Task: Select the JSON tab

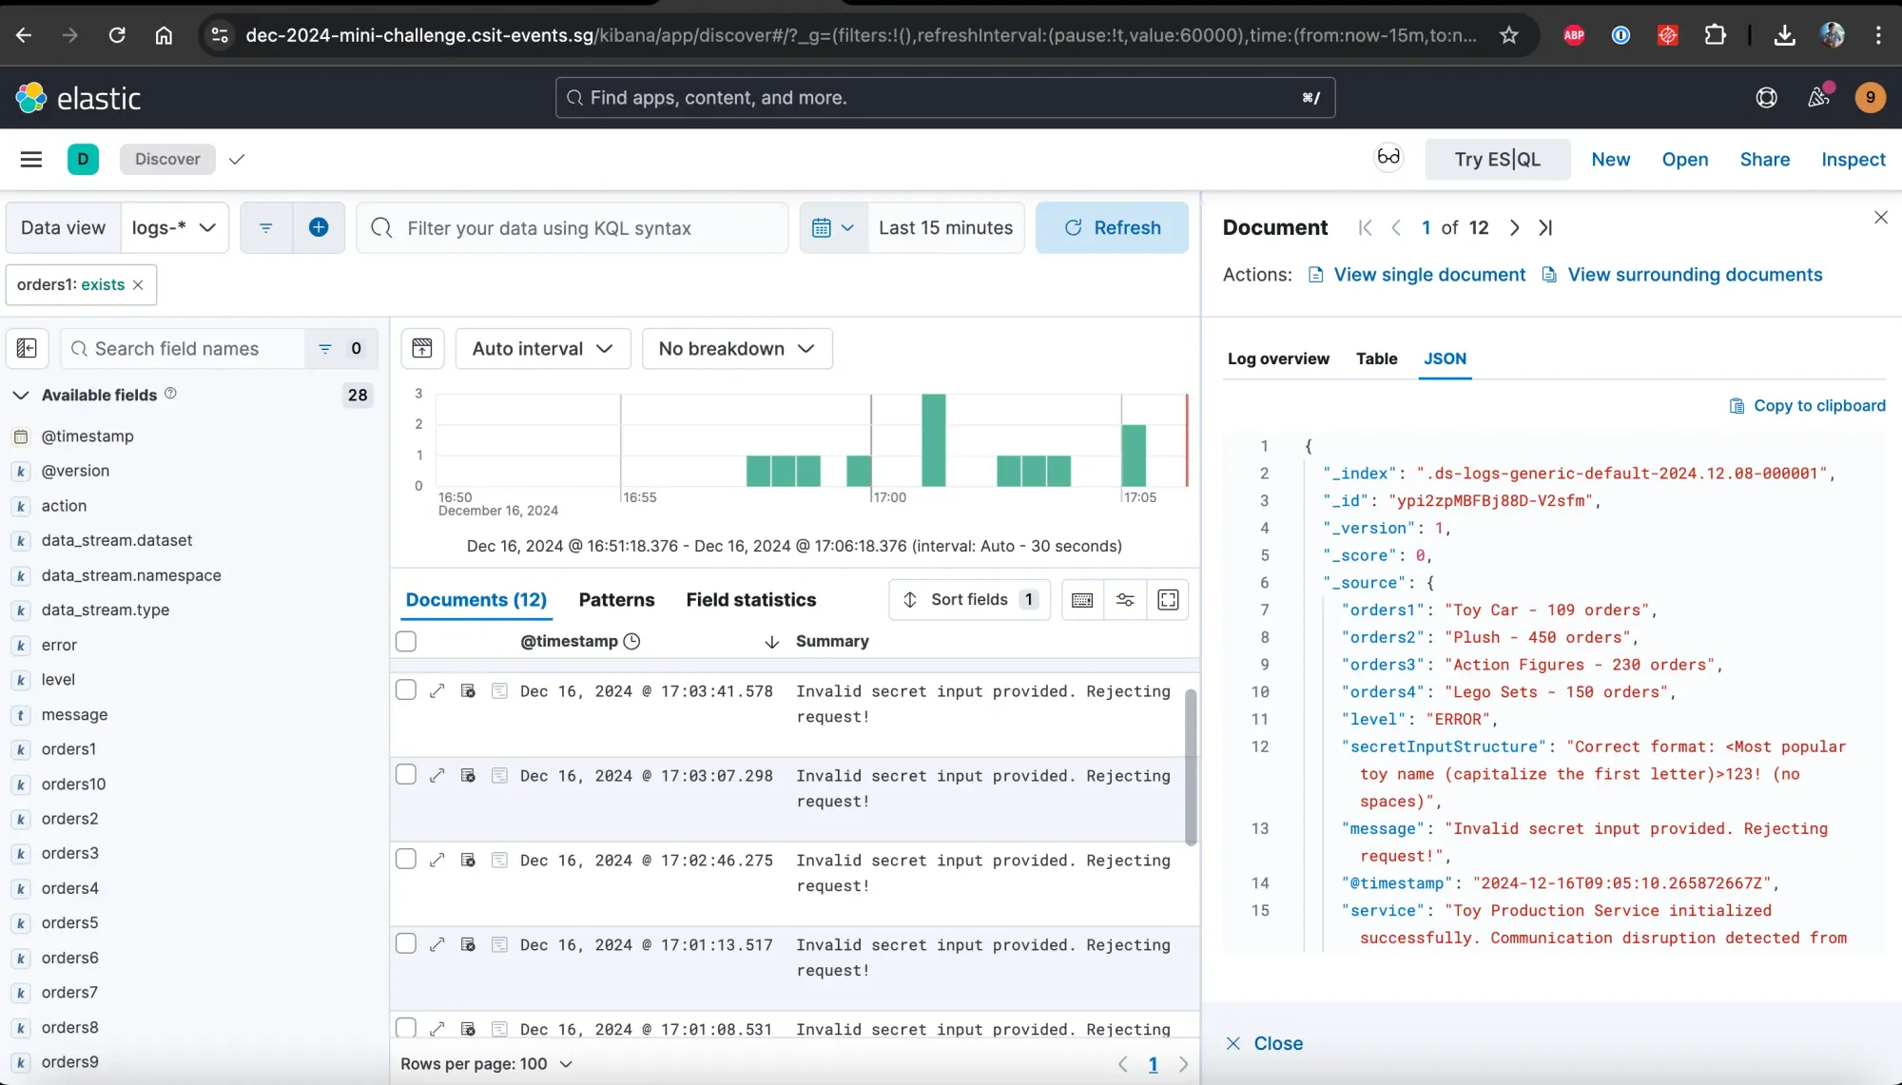Action: click(1445, 358)
